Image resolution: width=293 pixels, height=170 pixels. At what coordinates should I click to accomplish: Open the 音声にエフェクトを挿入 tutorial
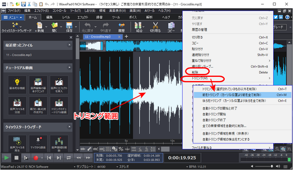[59, 85]
